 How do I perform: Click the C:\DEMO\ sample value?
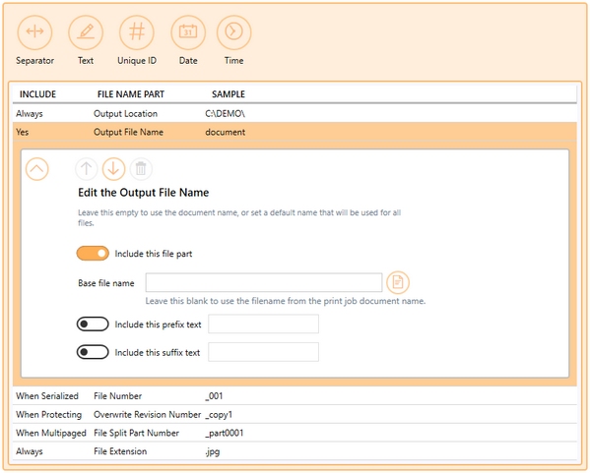click(x=225, y=113)
